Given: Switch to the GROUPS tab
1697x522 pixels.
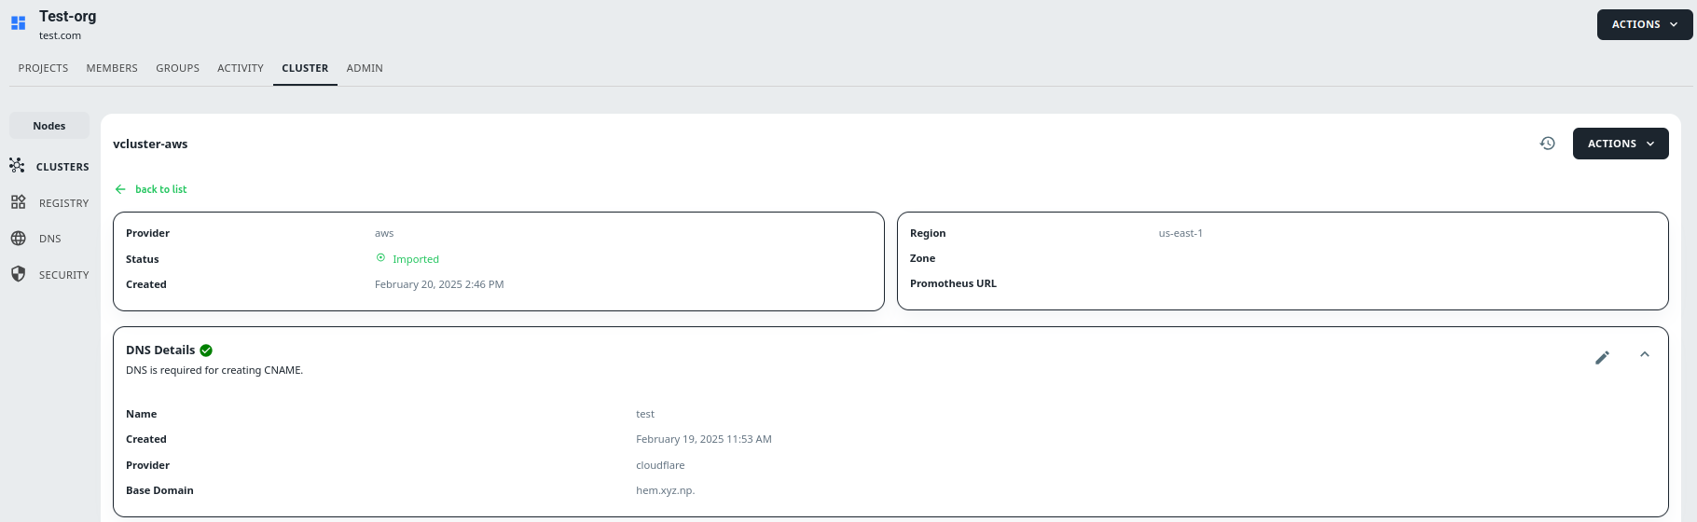Looking at the screenshot, I should [177, 68].
